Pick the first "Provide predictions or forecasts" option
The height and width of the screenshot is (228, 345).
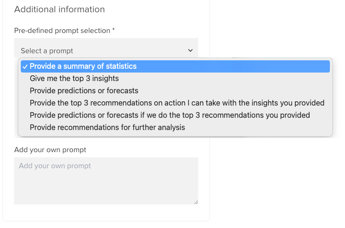[84, 91]
